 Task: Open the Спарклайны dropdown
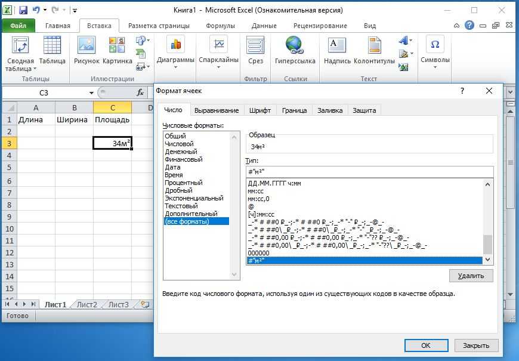pos(219,60)
